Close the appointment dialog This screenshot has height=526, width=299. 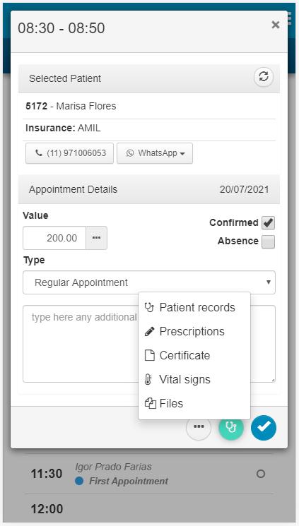(276, 25)
